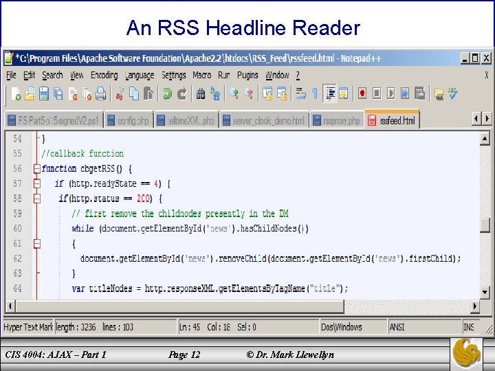495x371 pixels.
Task: Open the Plugins menu
Action: (x=247, y=75)
